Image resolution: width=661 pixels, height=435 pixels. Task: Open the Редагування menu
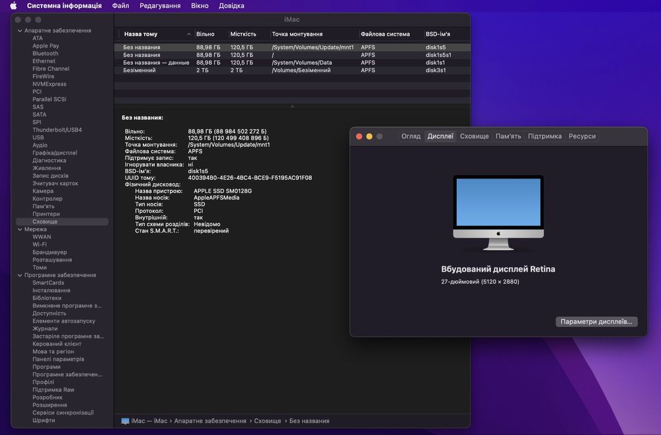pyautogui.click(x=160, y=6)
